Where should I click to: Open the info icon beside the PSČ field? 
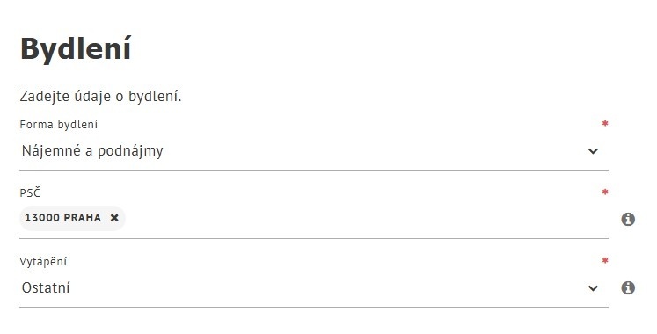click(628, 219)
